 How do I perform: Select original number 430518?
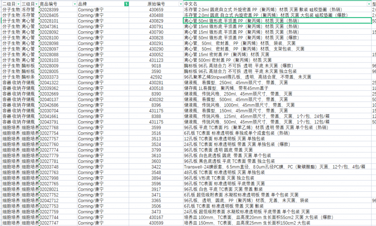156,88
